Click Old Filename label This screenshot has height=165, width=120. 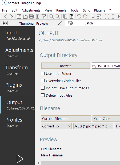[51, 149]
